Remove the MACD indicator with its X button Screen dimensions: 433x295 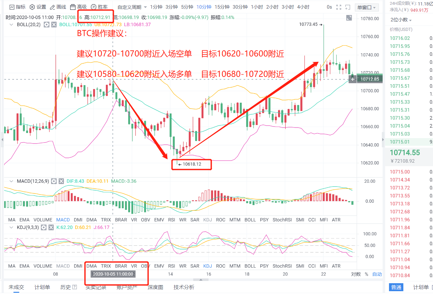pyautogui.click(x=61, y=181)
